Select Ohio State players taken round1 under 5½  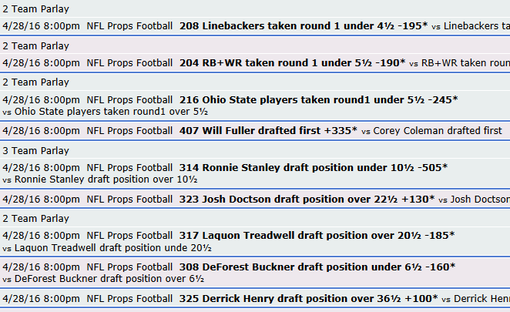[318, 99]
